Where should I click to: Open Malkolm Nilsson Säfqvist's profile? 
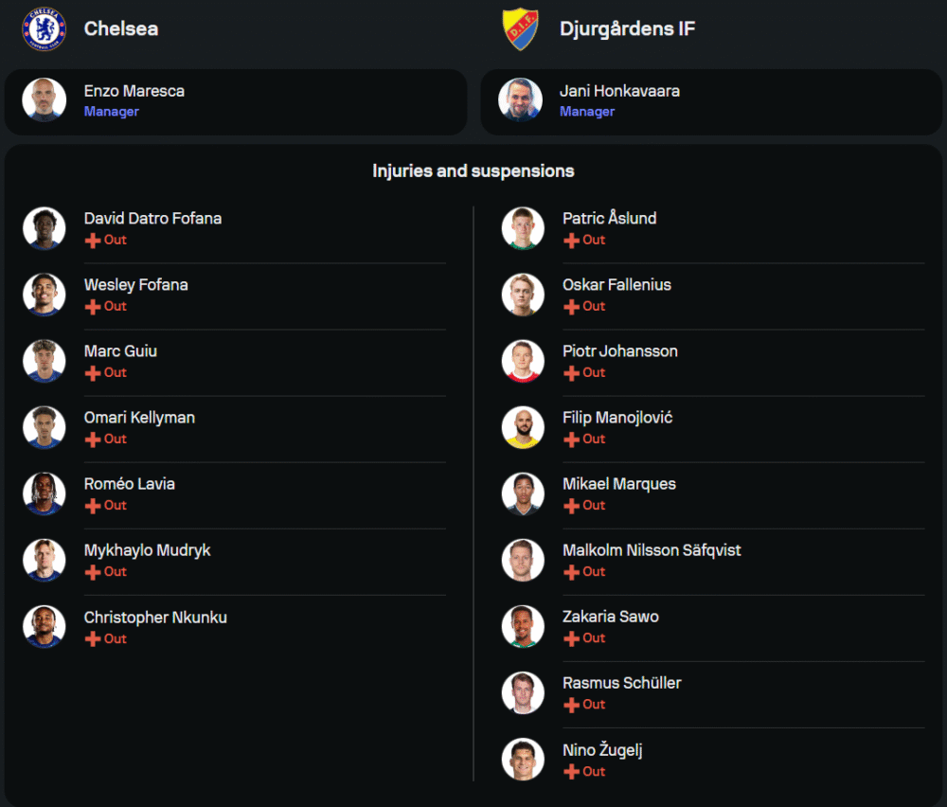(652, 550)
